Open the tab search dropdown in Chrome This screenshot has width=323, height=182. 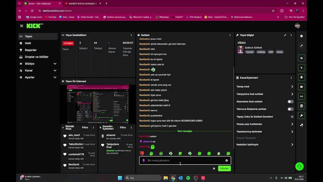click(x=19, y=4)
